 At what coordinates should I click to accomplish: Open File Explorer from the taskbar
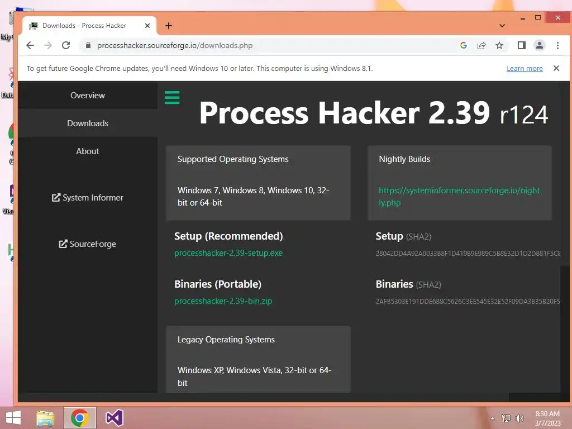coord(45,418)
